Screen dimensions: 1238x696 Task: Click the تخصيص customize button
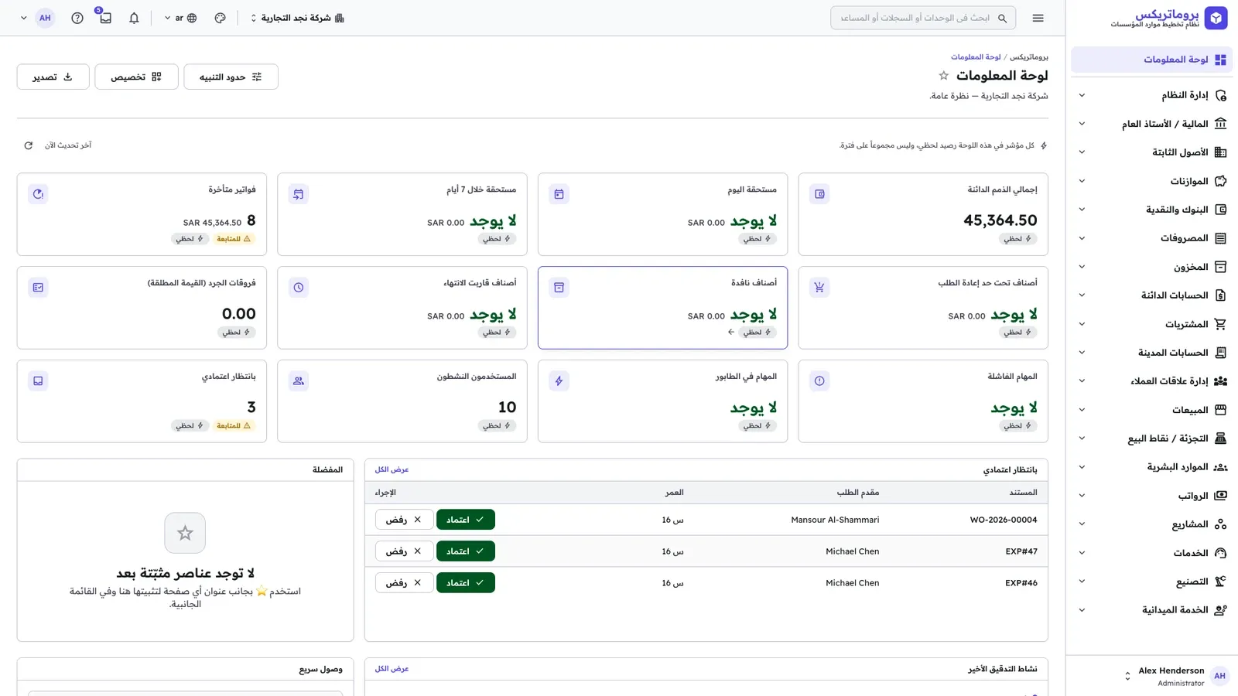(x=136, y=77)
